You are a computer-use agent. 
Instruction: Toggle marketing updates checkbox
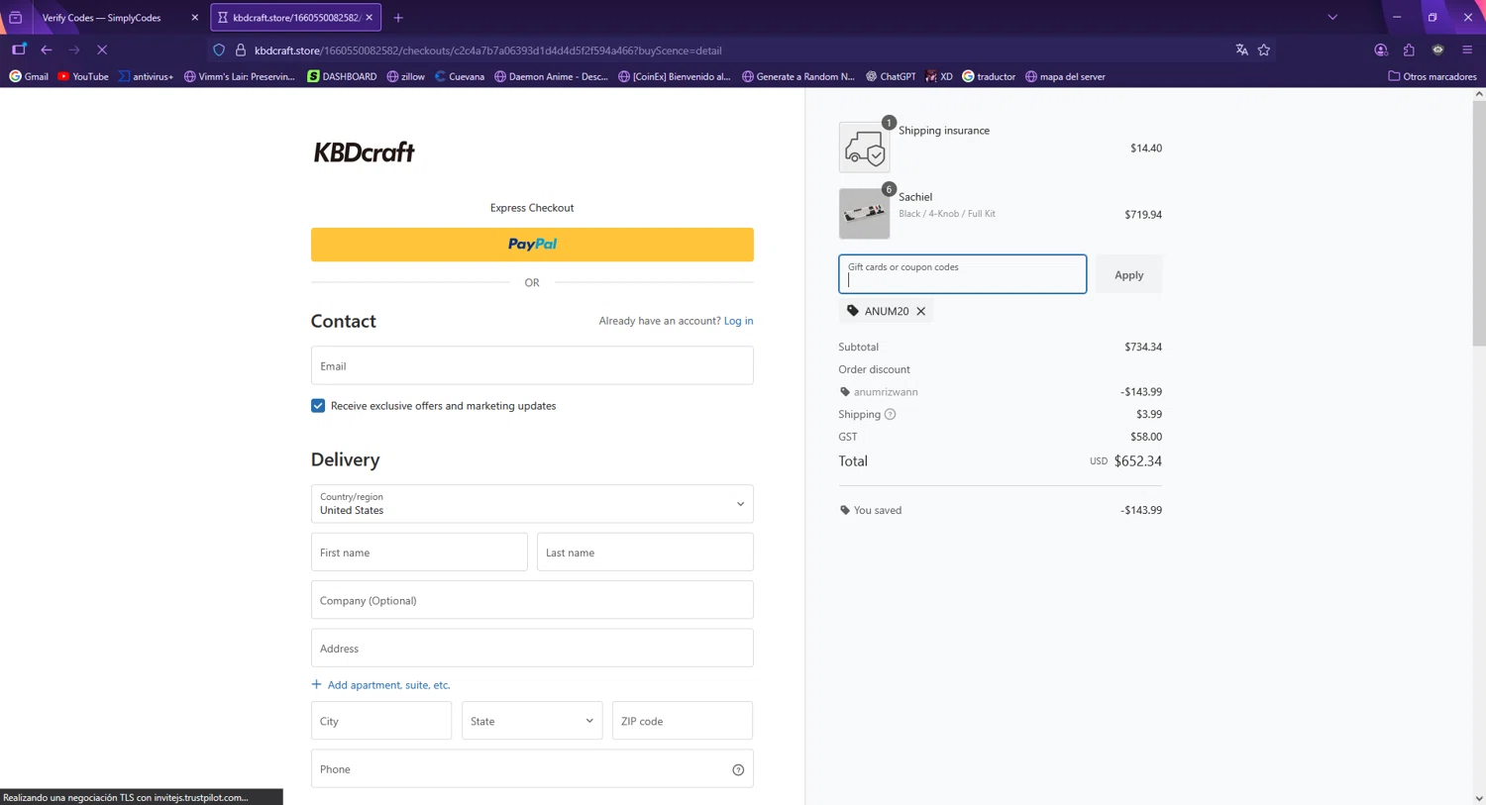click(318, 406)
